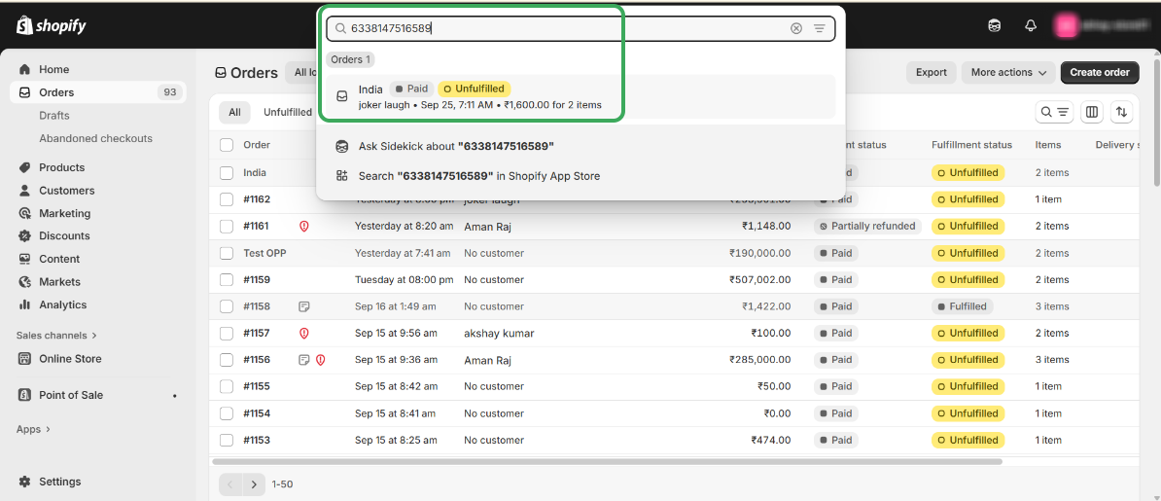Open search and filter orders button

[1054, 112]
